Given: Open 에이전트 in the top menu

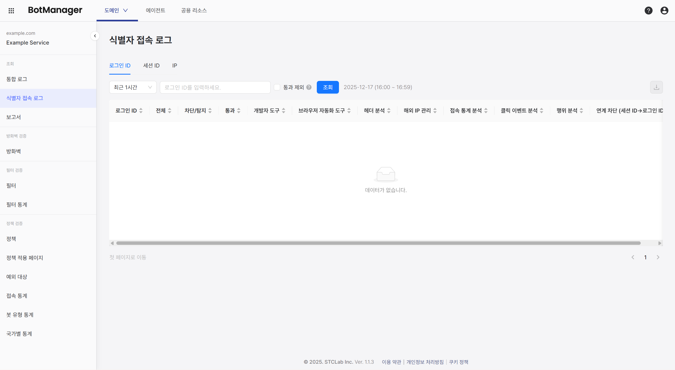Looking at the screenshot, I should coord(155,11).
